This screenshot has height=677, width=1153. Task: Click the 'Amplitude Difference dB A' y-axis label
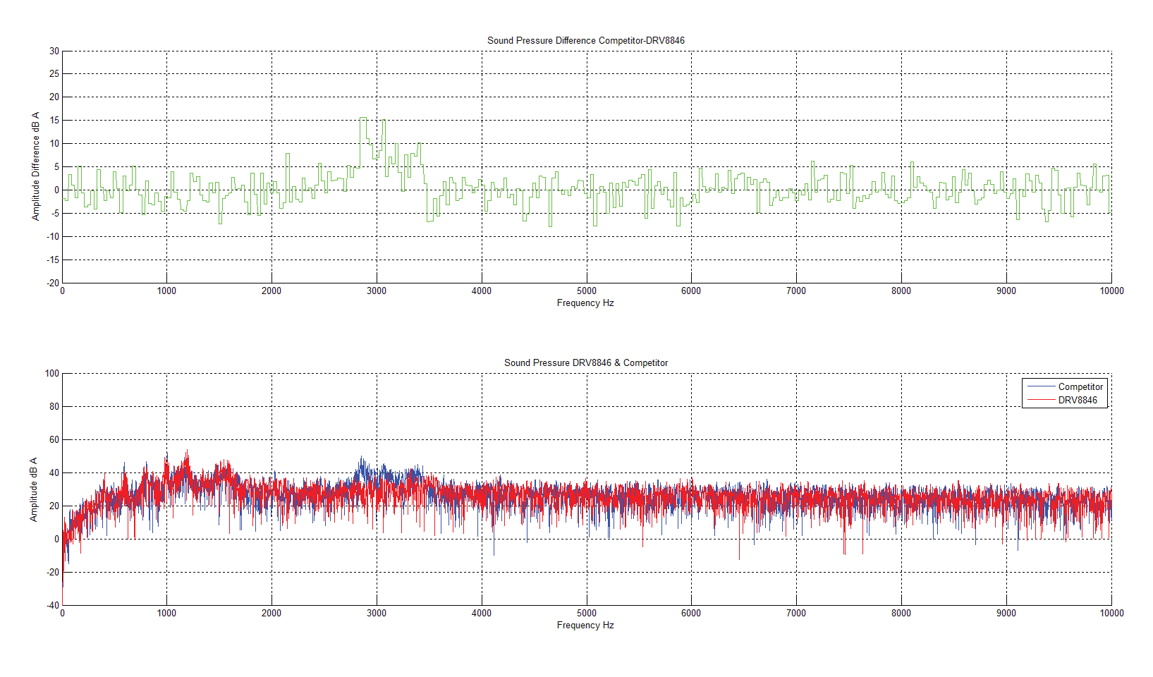tap(36, 166)
